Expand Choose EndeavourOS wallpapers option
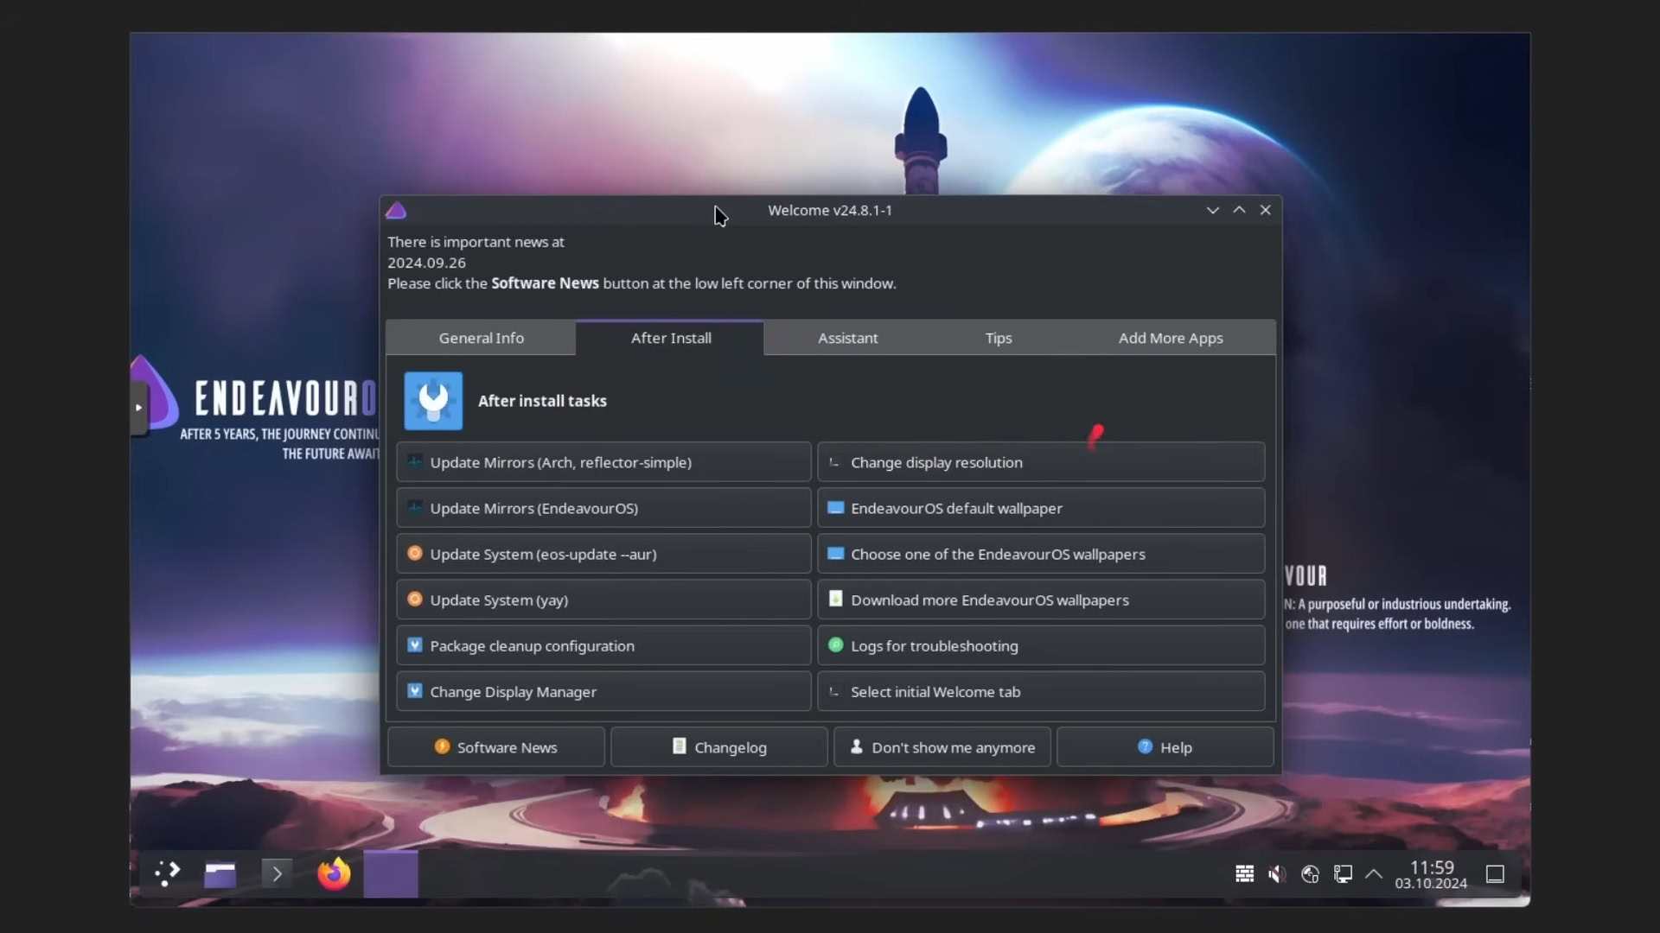This screenshot has height=933, width=1660. 1038,553
